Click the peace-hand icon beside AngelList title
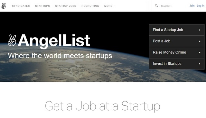The image size is (206, 118). click(x=12, y=40)
